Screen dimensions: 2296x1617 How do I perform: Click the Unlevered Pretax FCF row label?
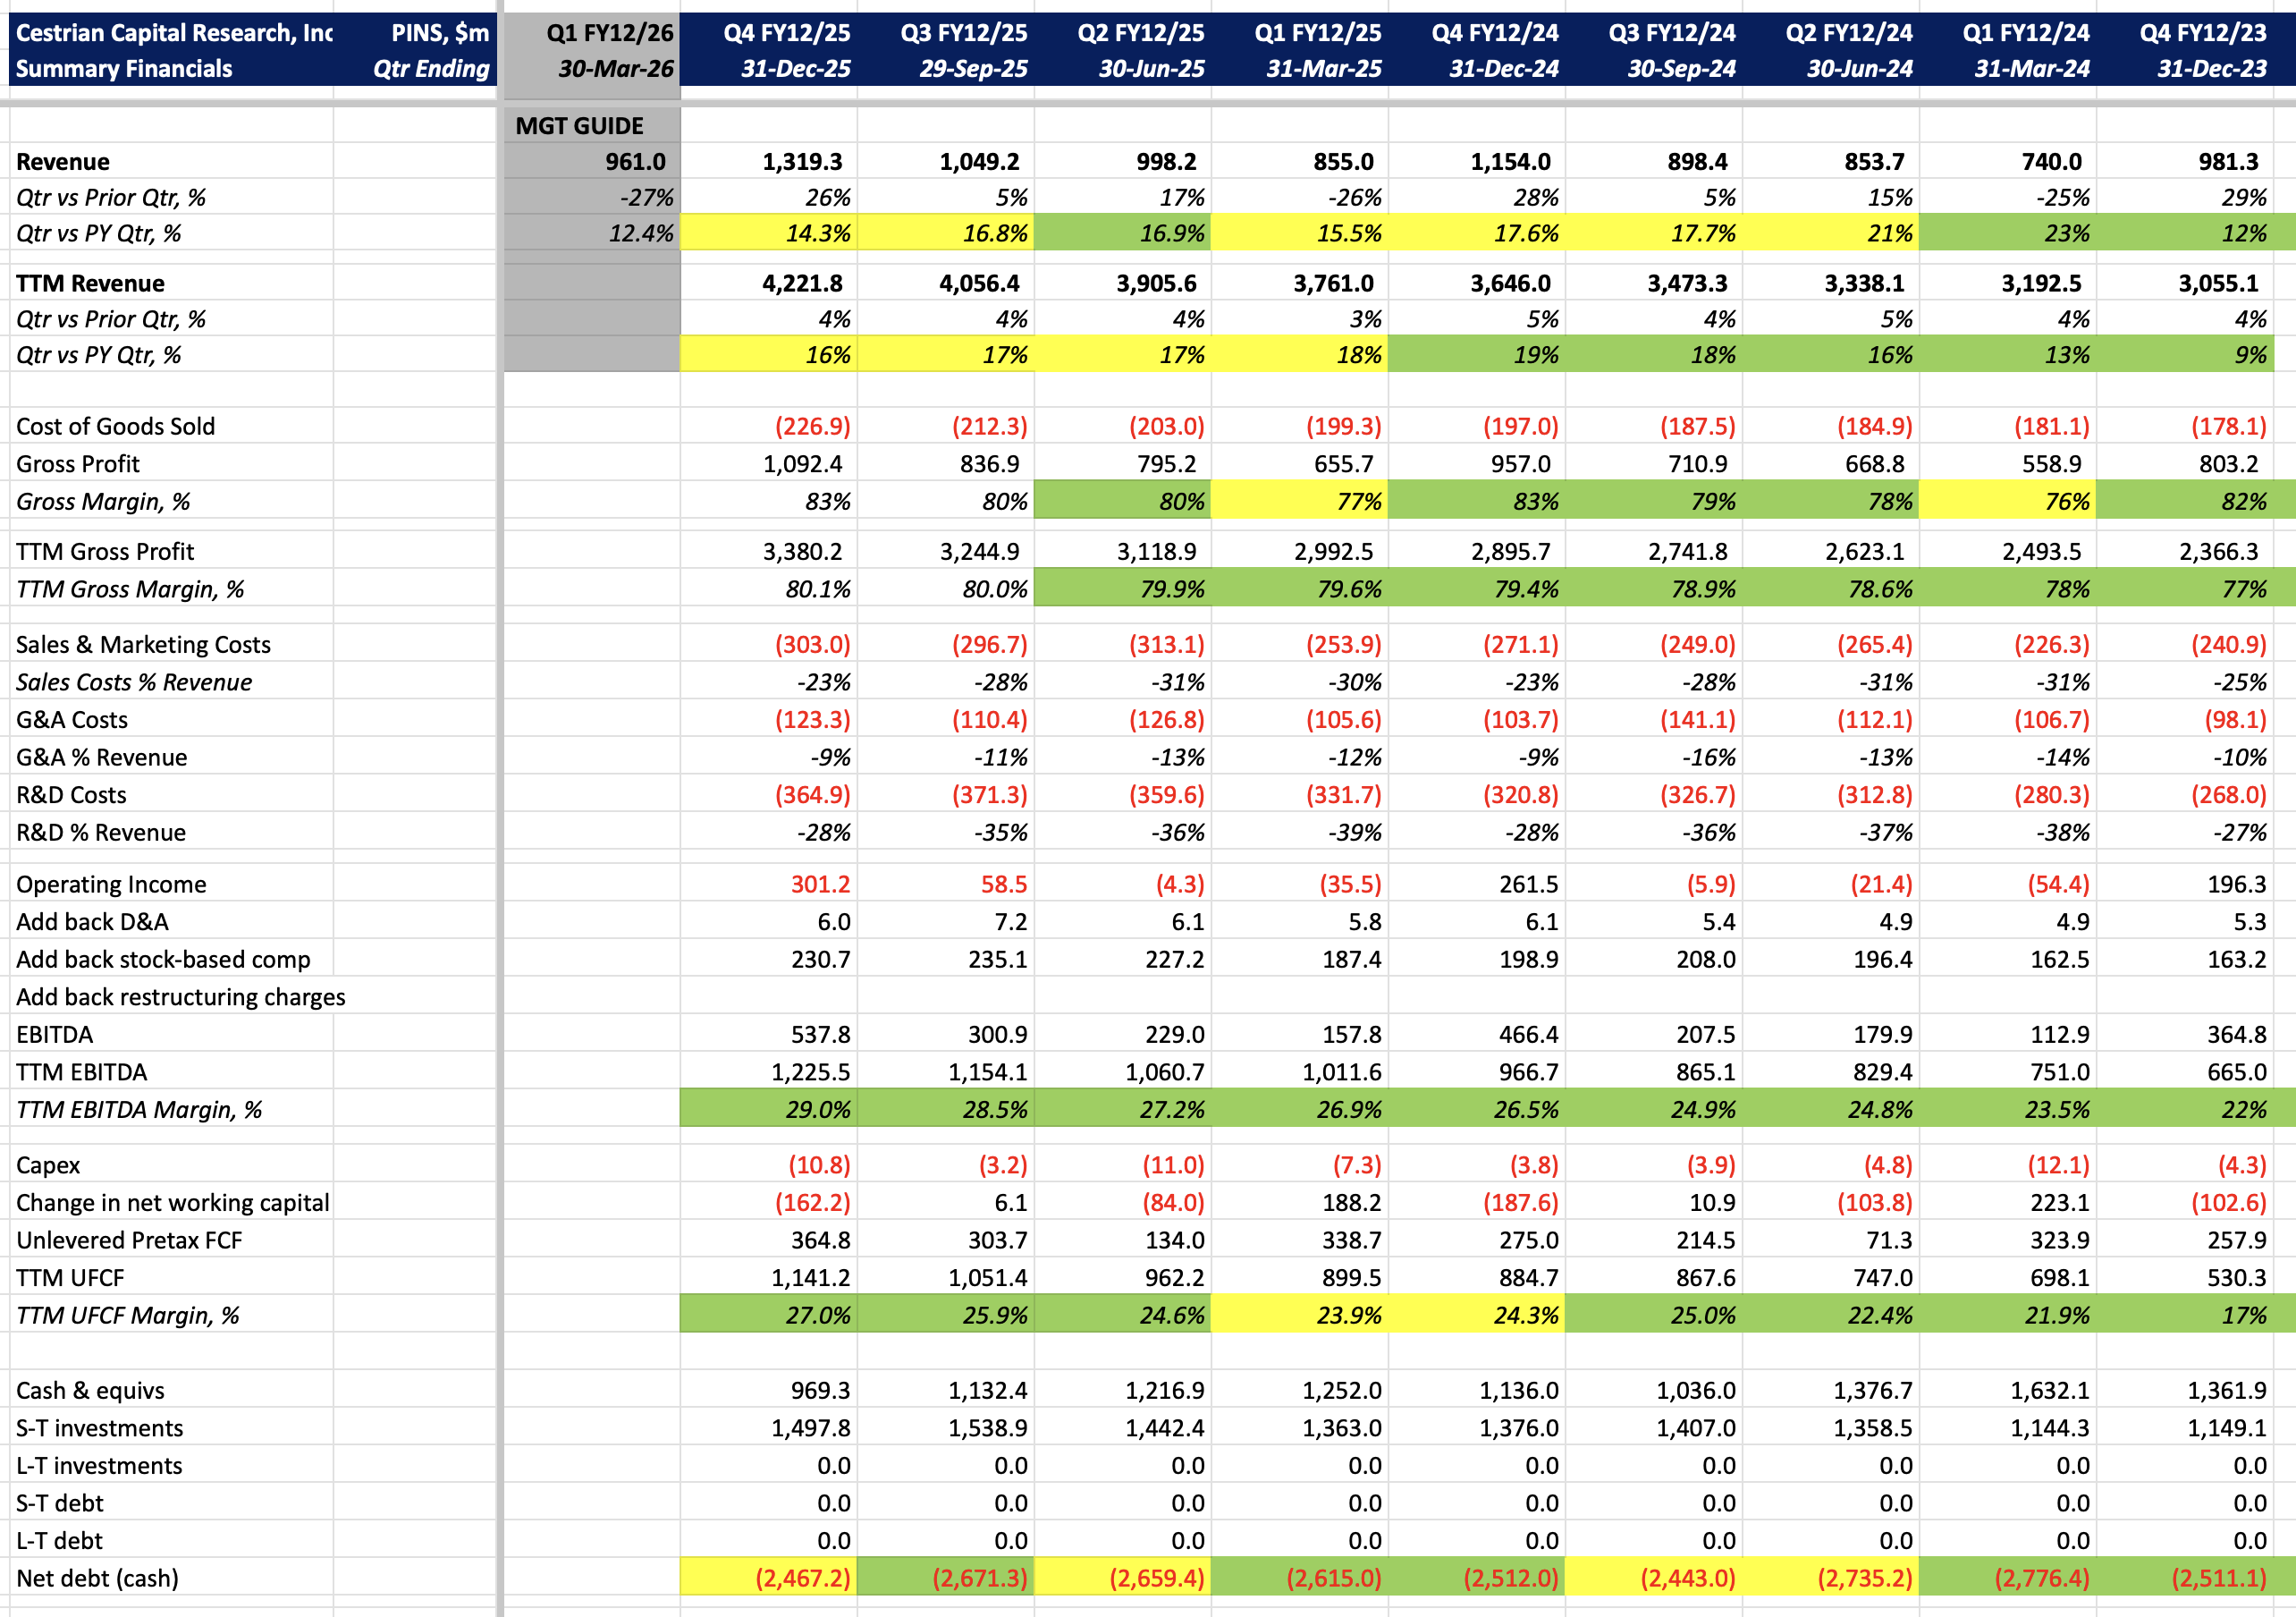[129, 1240]
